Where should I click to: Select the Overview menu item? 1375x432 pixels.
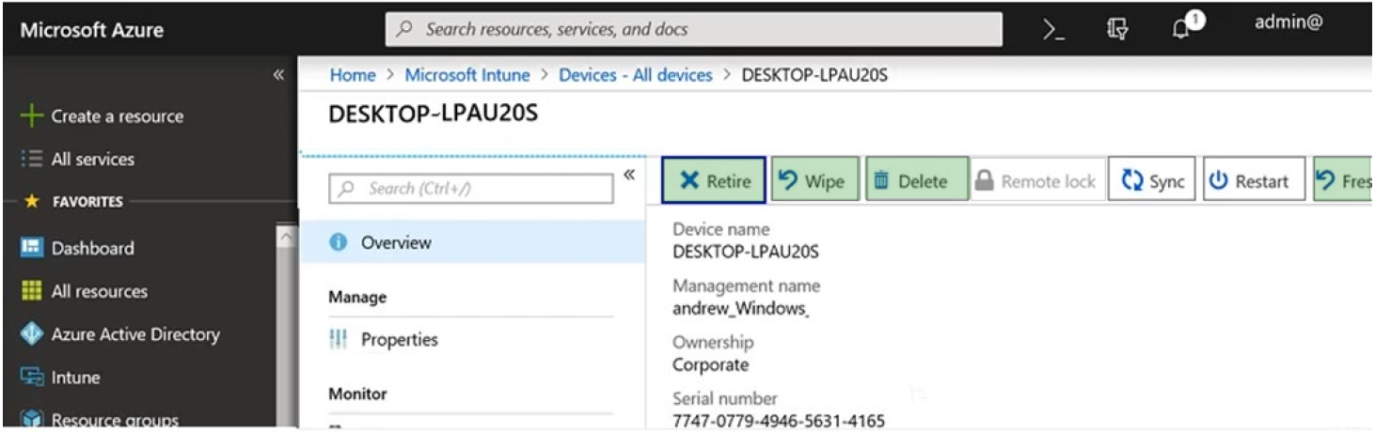472,242
